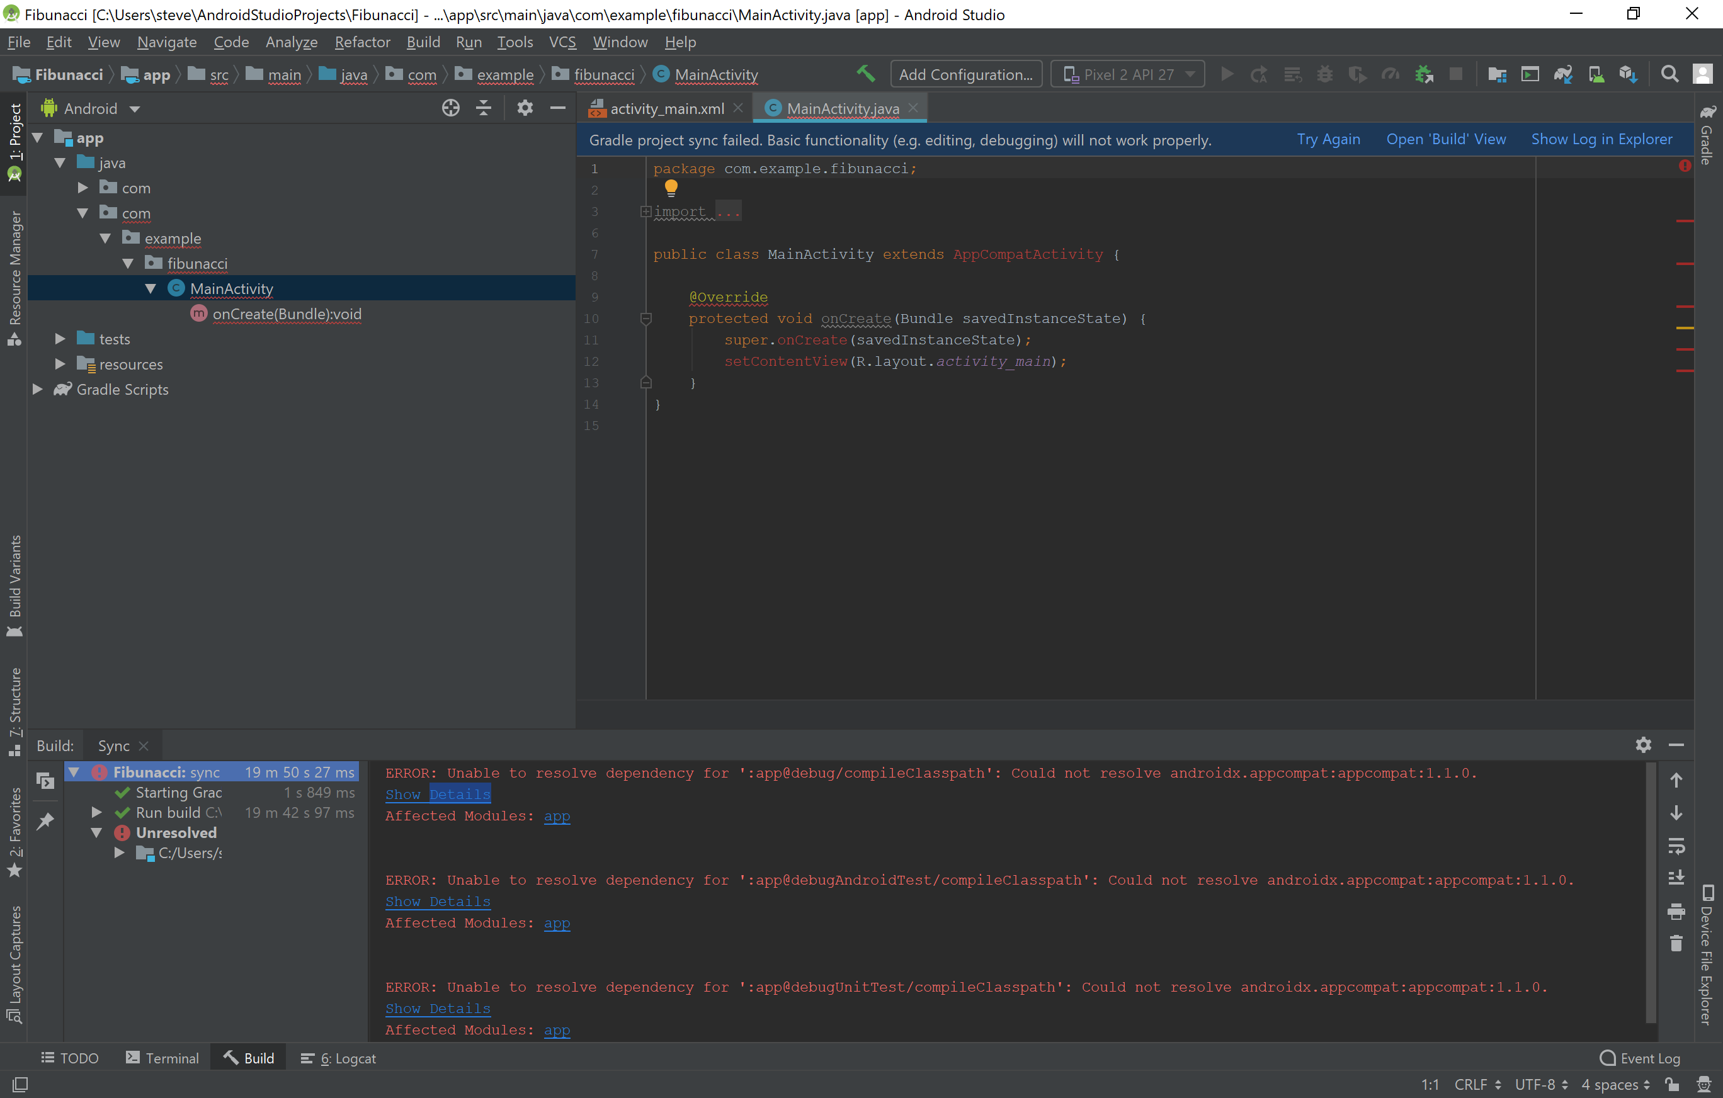1723x1098 pixels.
Task: Click the Make Project hammer icon
Action: (865, 74)
